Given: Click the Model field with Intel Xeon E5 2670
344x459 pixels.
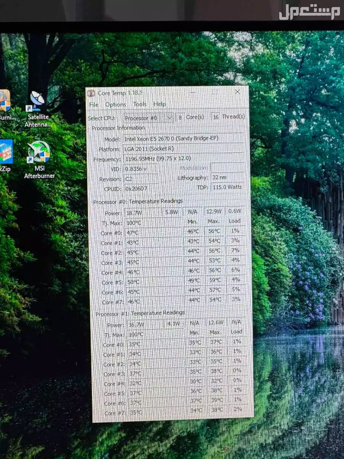Looking at the screenshot, I should [x=183, y=138].
